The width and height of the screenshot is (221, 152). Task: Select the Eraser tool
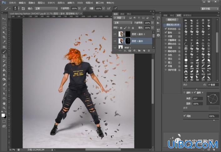pyautogui.click(x=4, y=66)
